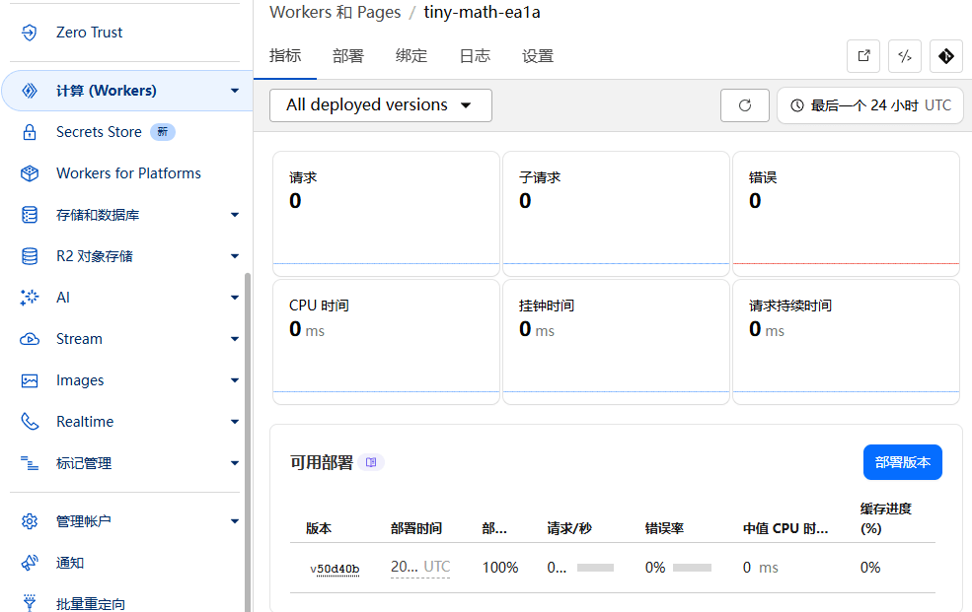Click the 错误率 column header
Image resolution: width=972 pixels, height=612 pixels.
tap(664, 528)
